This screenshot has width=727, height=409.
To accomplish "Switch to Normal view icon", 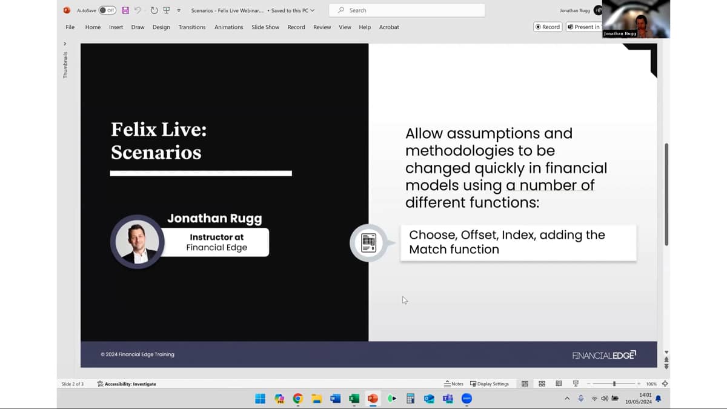I will click(x=525, y=384).
